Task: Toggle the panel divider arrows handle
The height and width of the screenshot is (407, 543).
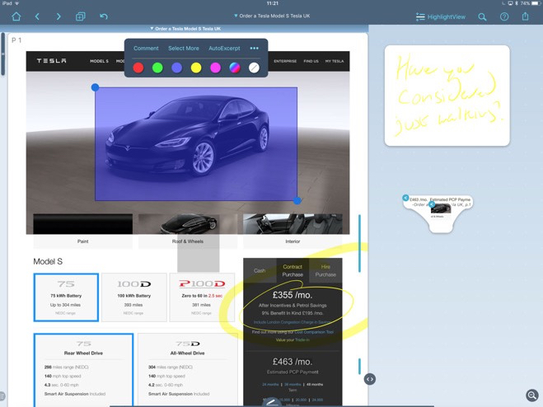Action: click(x=369, y=379)
